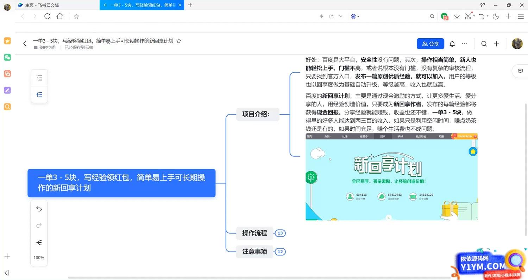Viewport: 528px width, 280px height.
Task: Click the blue 分享 share button
Action: (x=430, y=44)
